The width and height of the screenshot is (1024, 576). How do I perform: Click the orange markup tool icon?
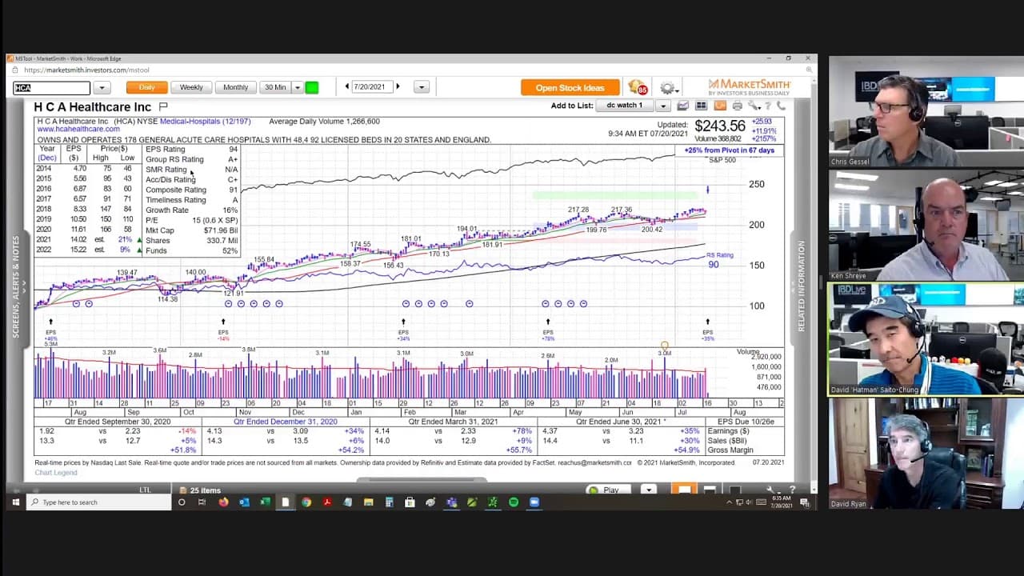[x=719, y=106]
